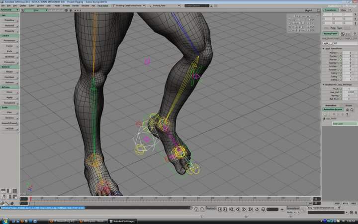Screen dimensions: 358x224
Task: Select the four-viewport layout icon
Action: click(x=14, y=191)
